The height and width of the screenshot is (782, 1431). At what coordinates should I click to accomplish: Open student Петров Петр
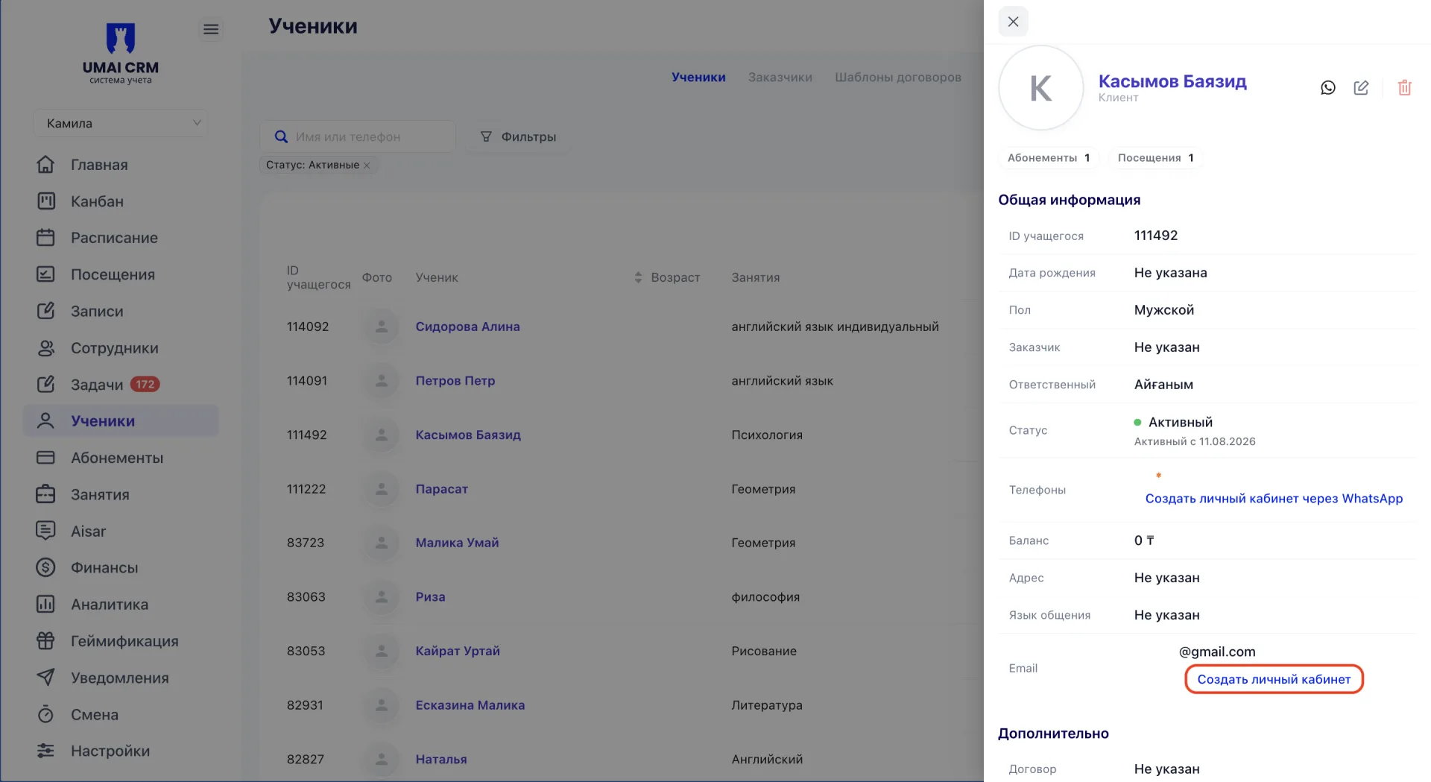[x=455, y=381]
